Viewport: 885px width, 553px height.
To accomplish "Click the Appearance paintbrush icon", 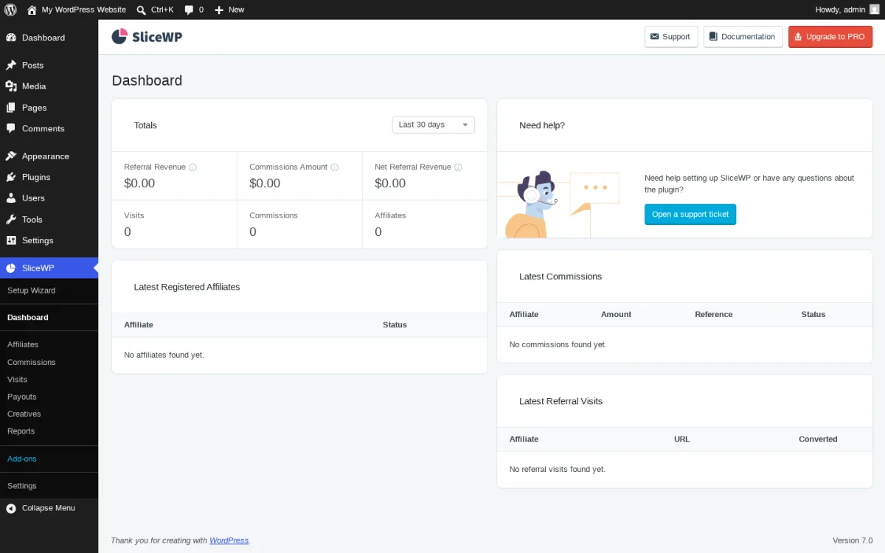I will tap(11, 156).
